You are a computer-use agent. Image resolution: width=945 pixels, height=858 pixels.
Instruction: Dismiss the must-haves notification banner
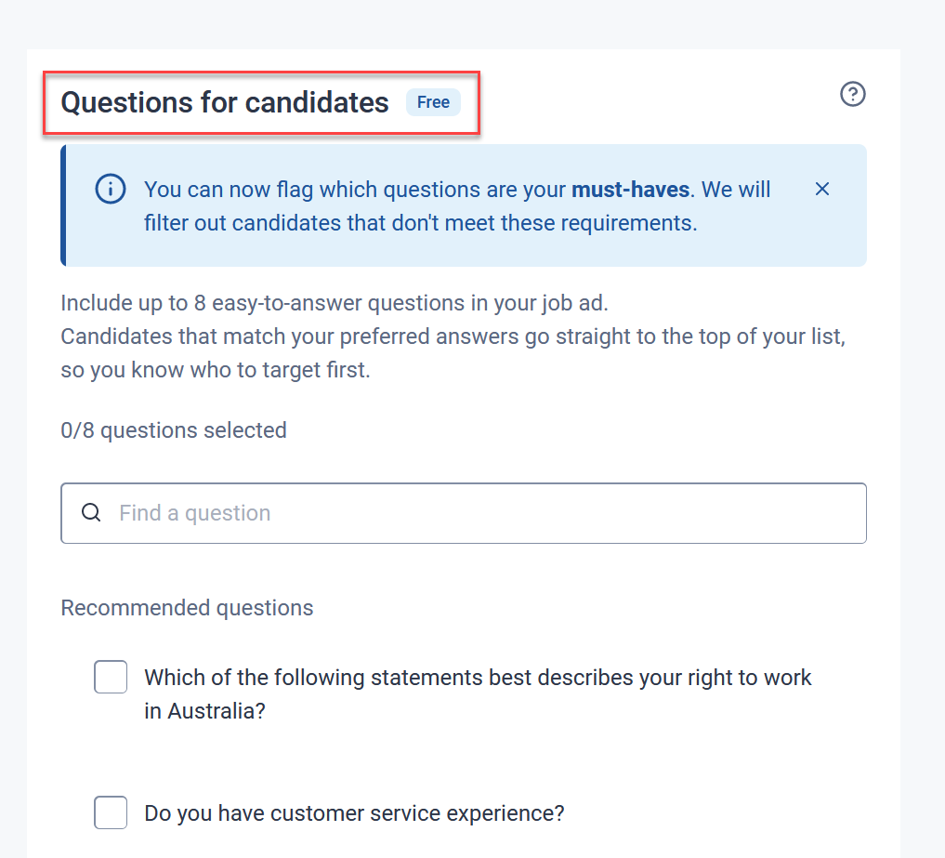[821, 190]
